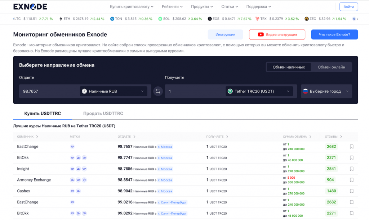
Task: Click the Tether icon in receive field
Action: [x=230, y=91]
